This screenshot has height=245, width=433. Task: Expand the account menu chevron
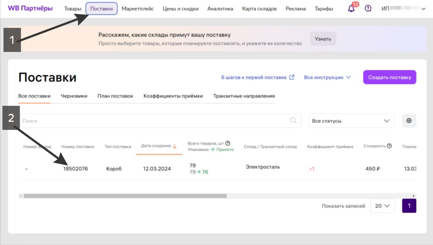click(x=423, y=9)
